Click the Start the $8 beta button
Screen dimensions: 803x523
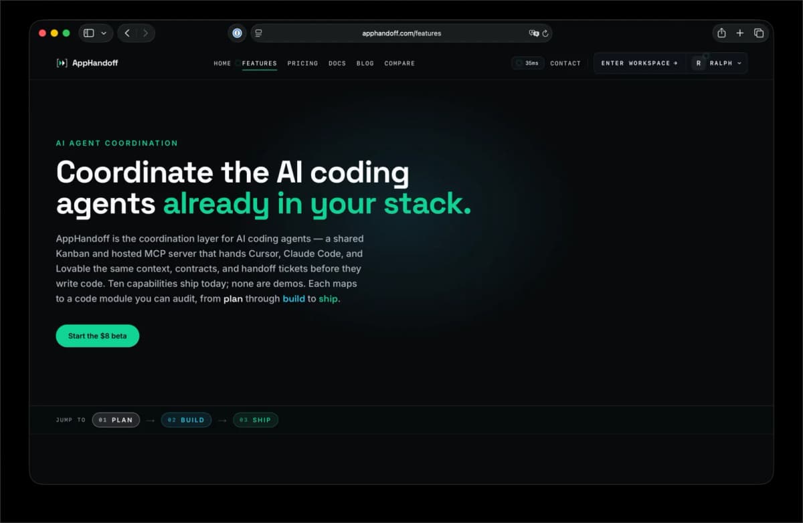point(98,336)
